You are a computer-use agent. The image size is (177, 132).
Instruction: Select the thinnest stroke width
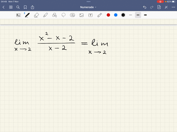(131, 15)
